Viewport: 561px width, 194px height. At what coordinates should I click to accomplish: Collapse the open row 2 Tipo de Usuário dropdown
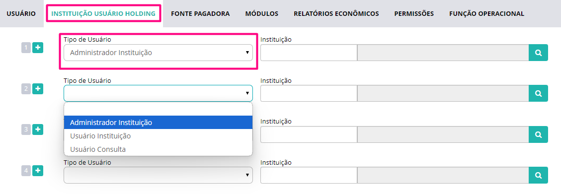pyautogui.click(x=158, y=93)
